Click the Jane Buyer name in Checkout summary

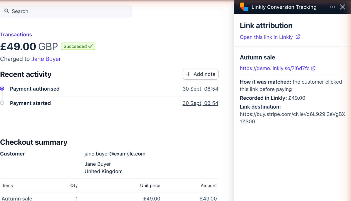[98, 164]
